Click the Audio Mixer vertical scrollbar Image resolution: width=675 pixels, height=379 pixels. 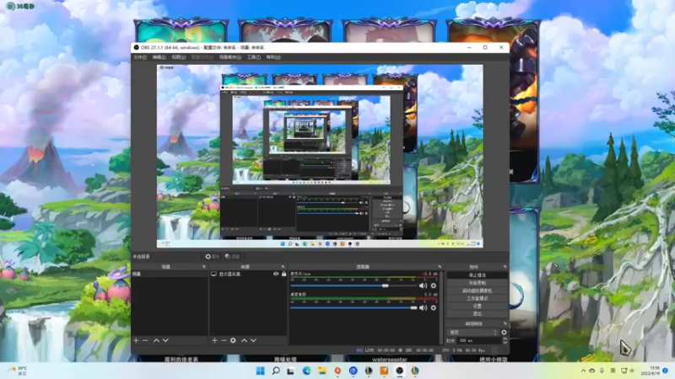click(441, 307)
